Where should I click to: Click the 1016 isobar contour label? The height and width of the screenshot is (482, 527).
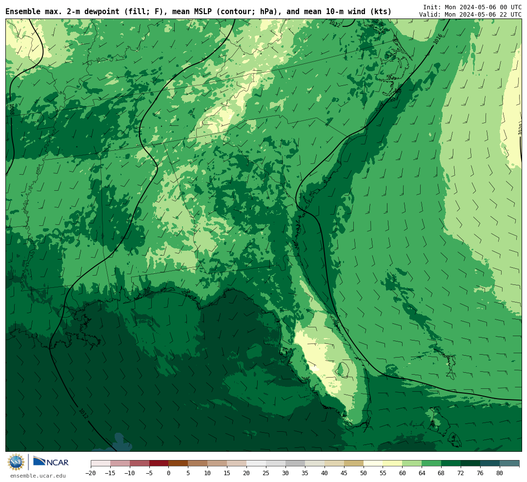pyautogui.click(x=438, y=39)
